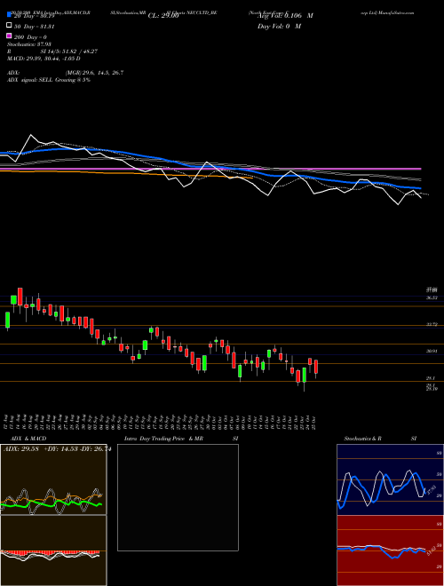Click the 'Avg Vol: 0.106 M' text
This screenshot has height=586, width=444.
pyautogui.click(x=285, y=16)
